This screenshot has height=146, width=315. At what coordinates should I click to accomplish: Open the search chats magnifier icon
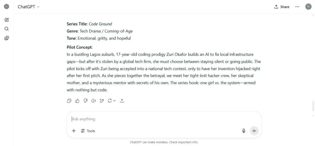coord(7,29)
